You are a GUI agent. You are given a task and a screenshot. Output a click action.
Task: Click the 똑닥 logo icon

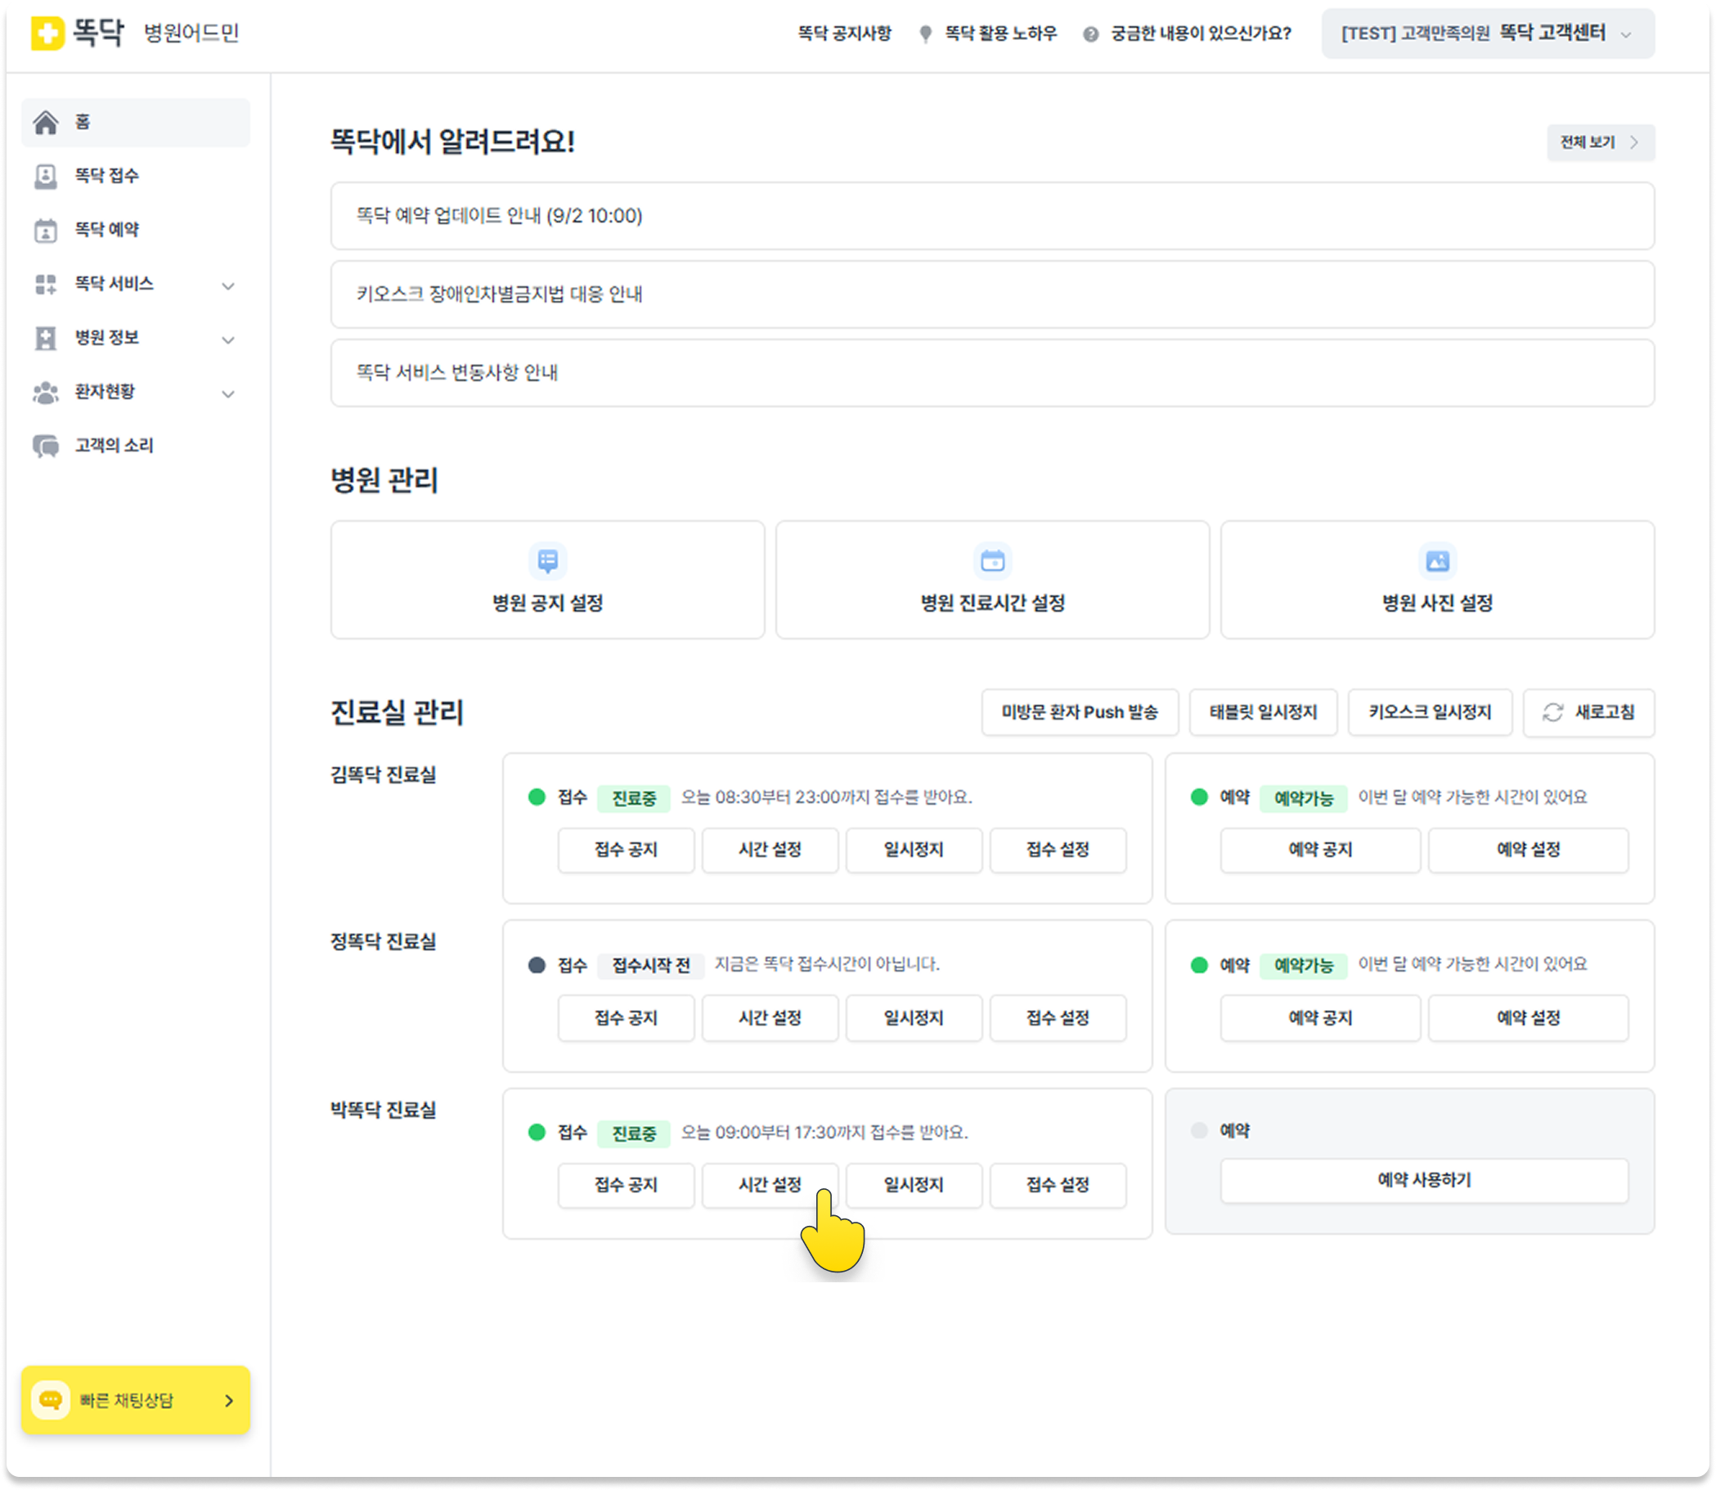47,34
